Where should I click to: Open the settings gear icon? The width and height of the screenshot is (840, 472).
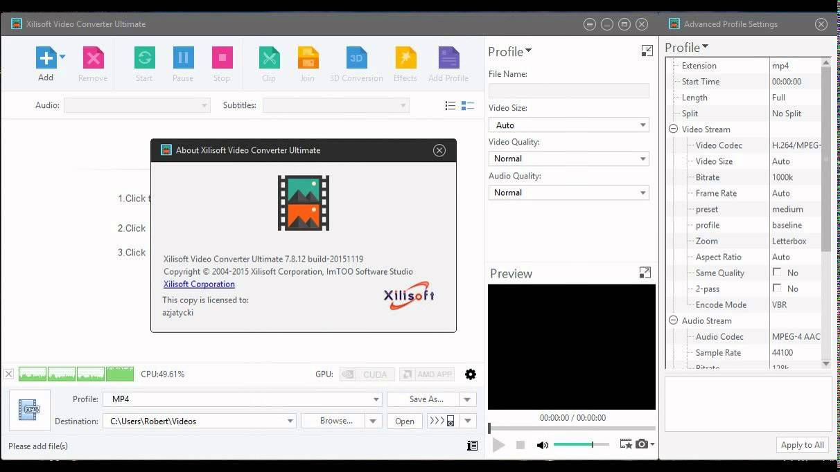pos(471,374)
